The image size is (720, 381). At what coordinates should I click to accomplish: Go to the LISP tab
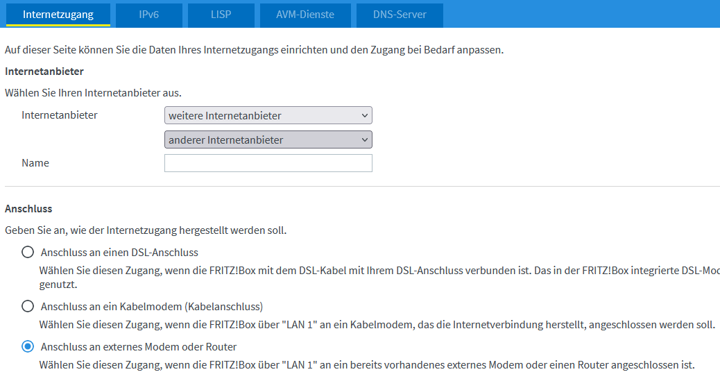point(221,14)
